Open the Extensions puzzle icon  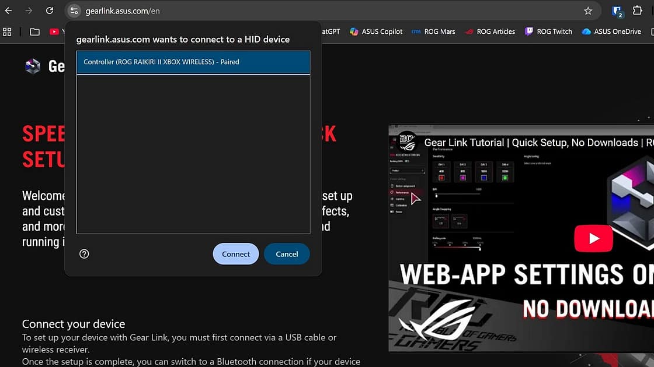pos(637,10)
